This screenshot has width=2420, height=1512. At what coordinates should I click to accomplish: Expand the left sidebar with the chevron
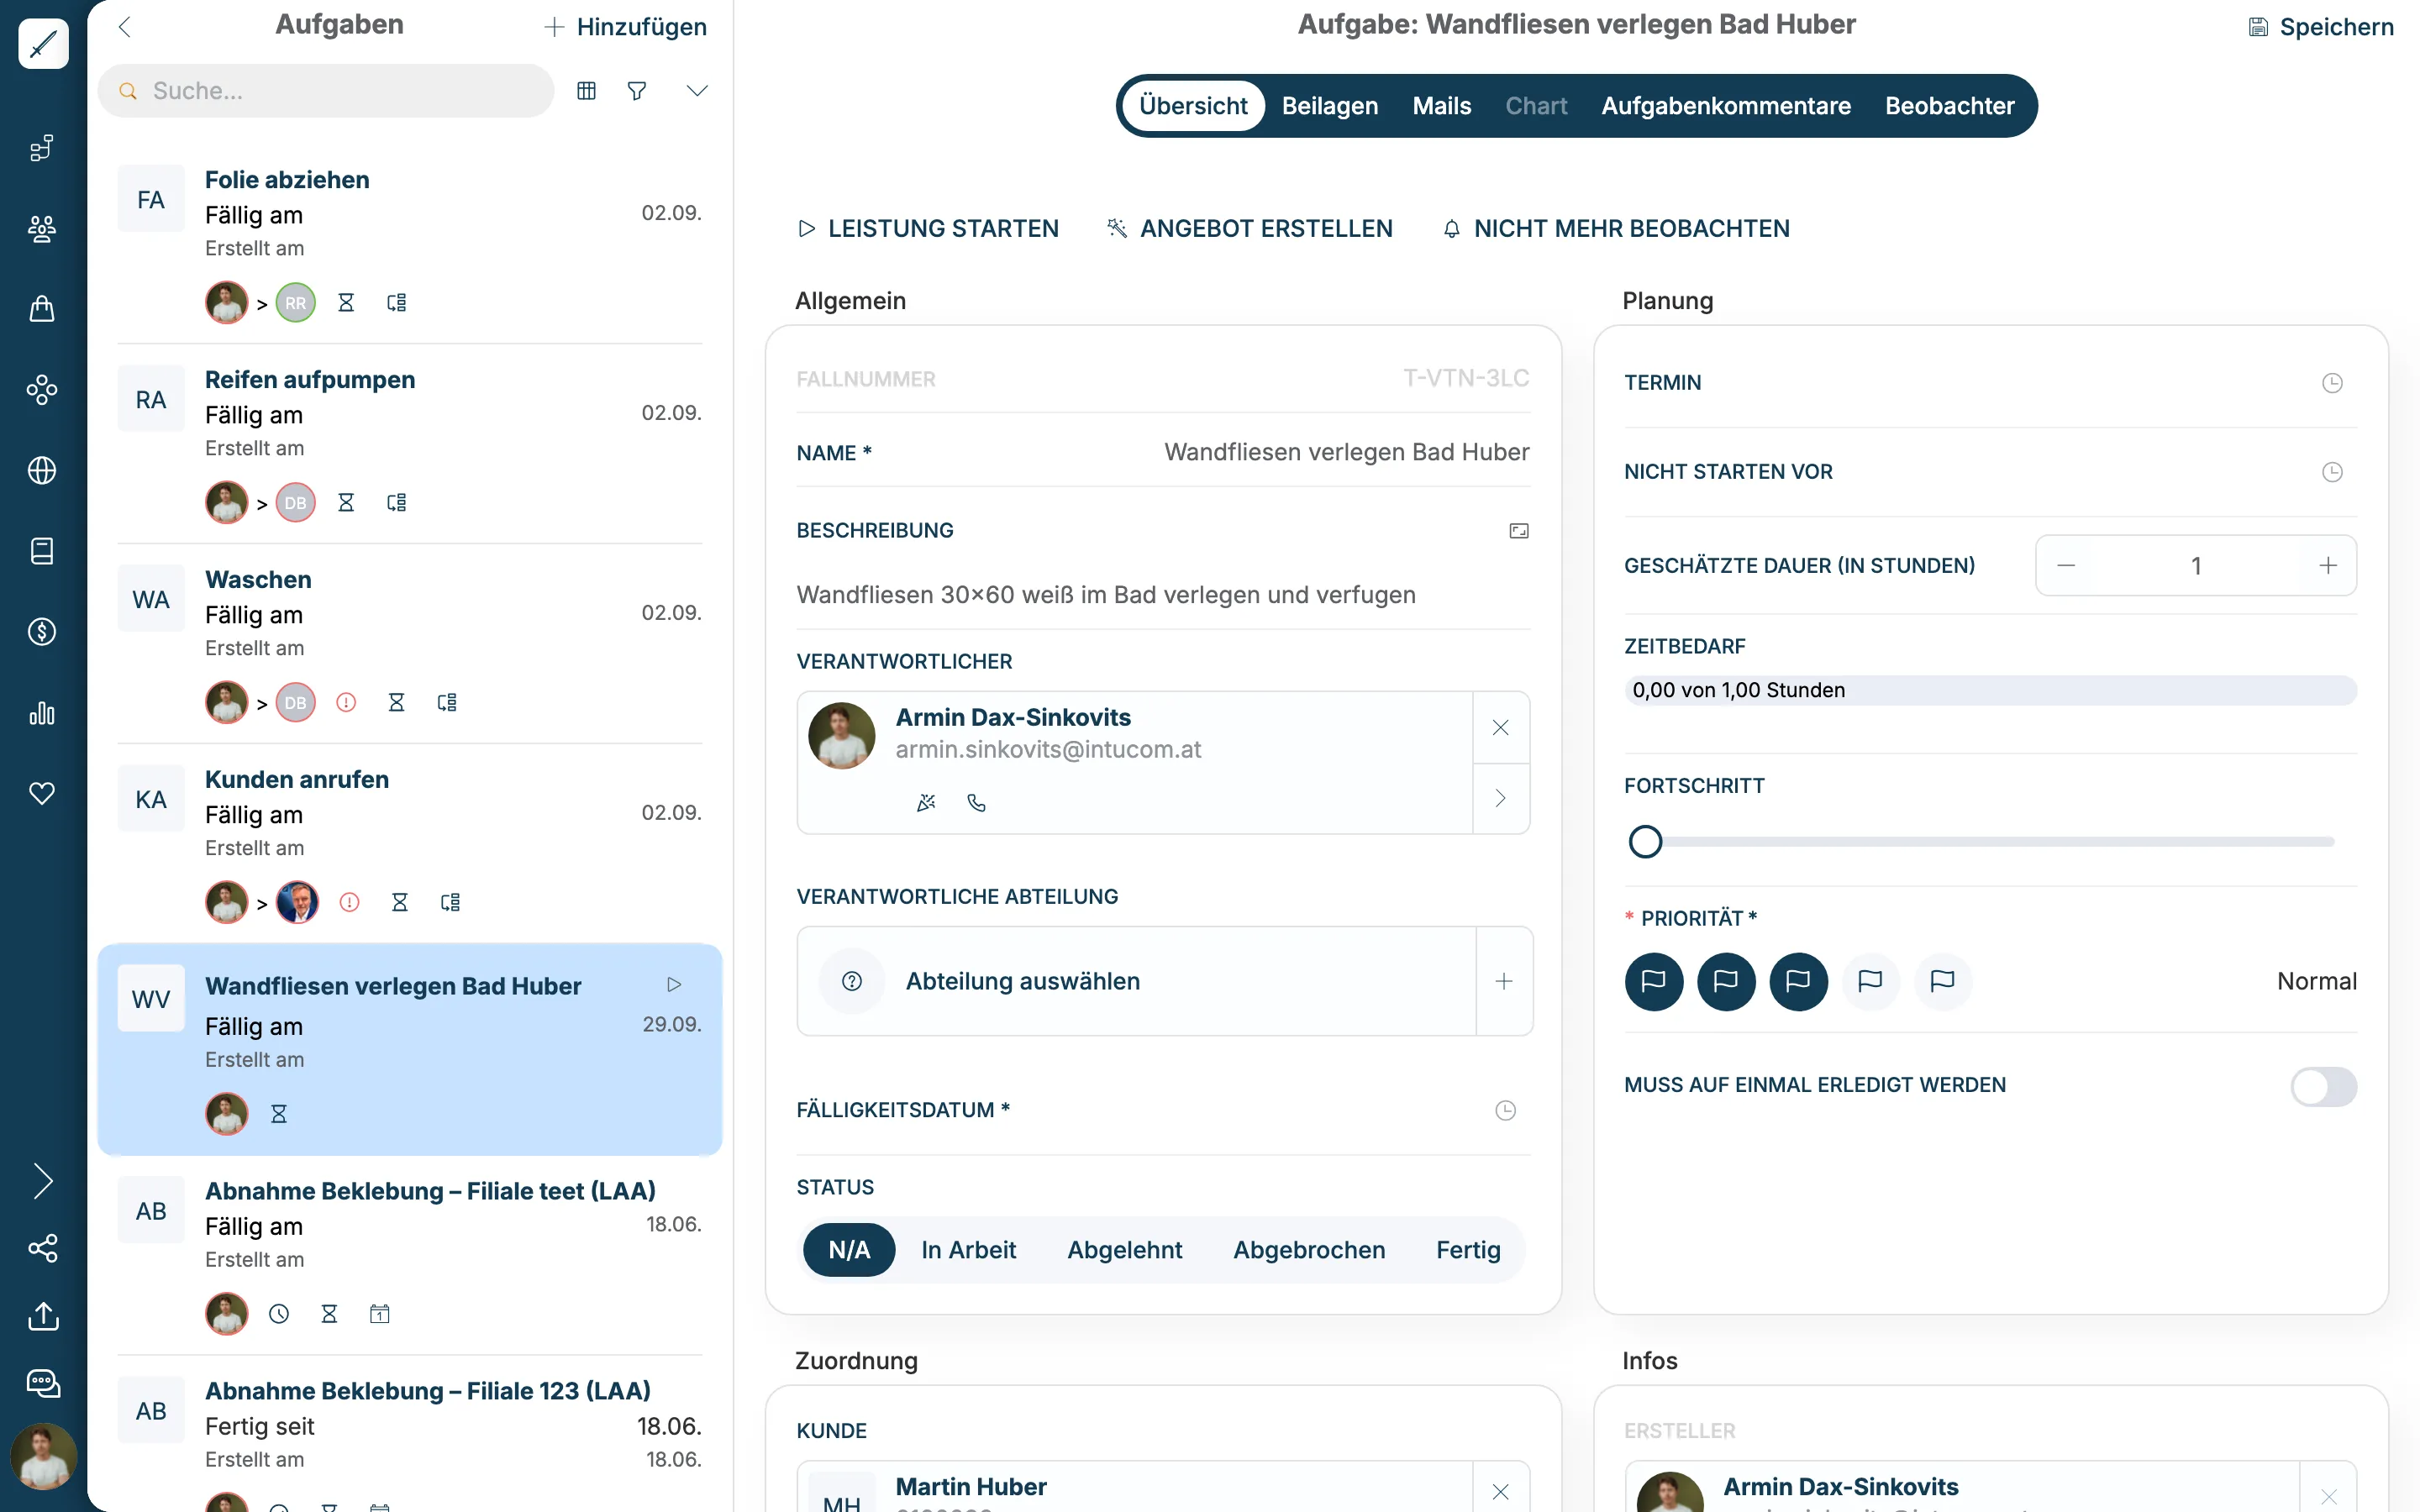pos(42,1181)
